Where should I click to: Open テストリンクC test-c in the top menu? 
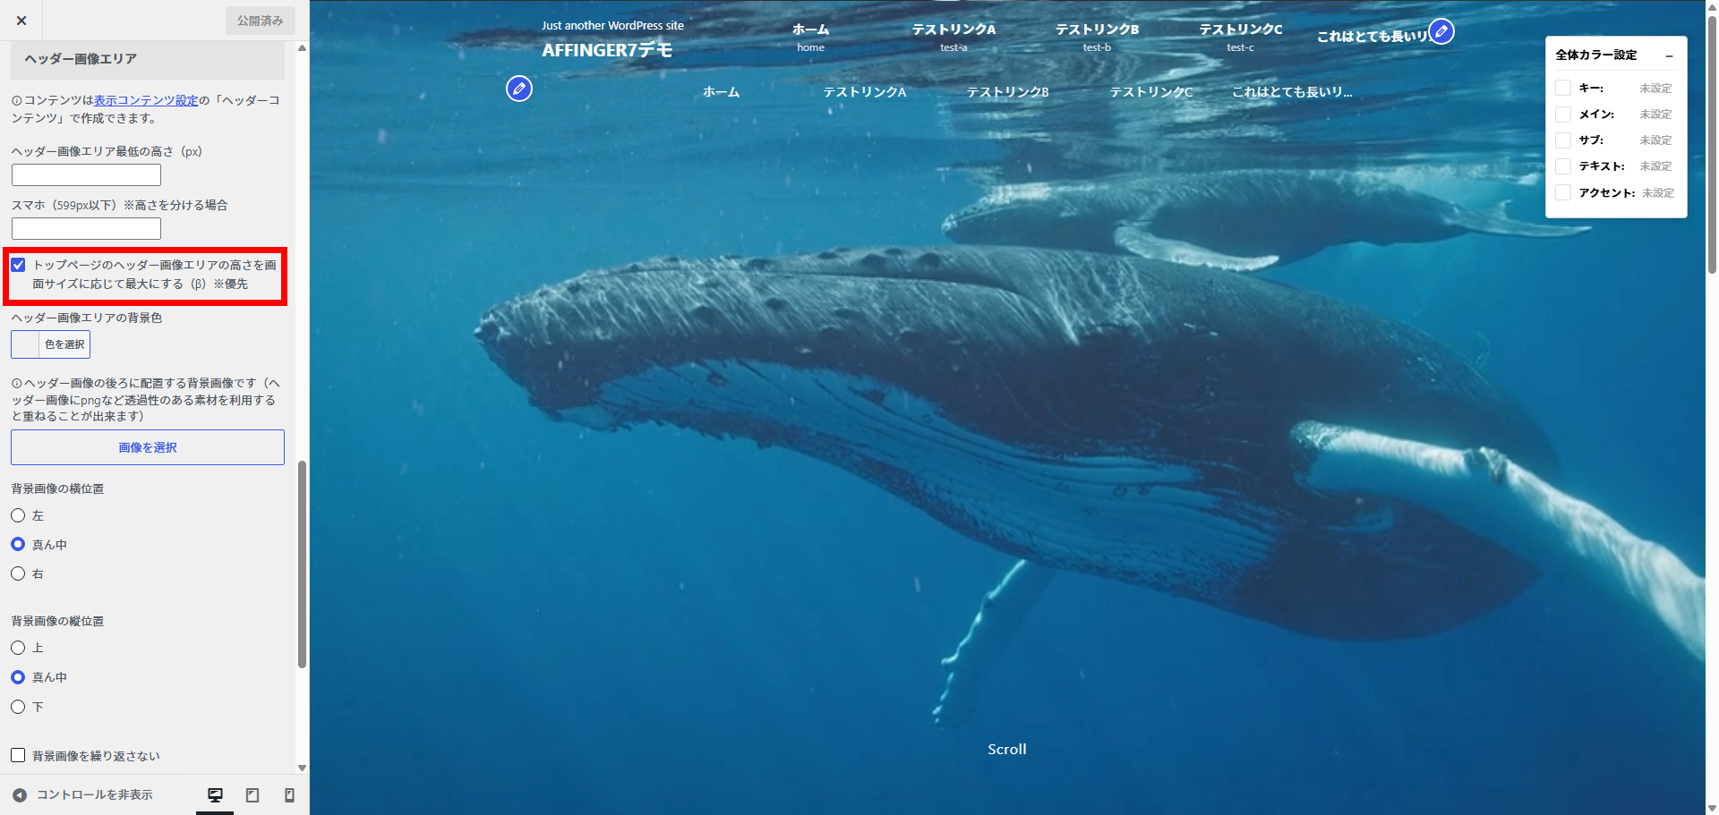pyautogui.click(x=1240, y=37)
